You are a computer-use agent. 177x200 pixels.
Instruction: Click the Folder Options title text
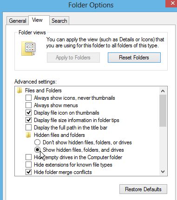pyautogui.click(x=91, y=5)
